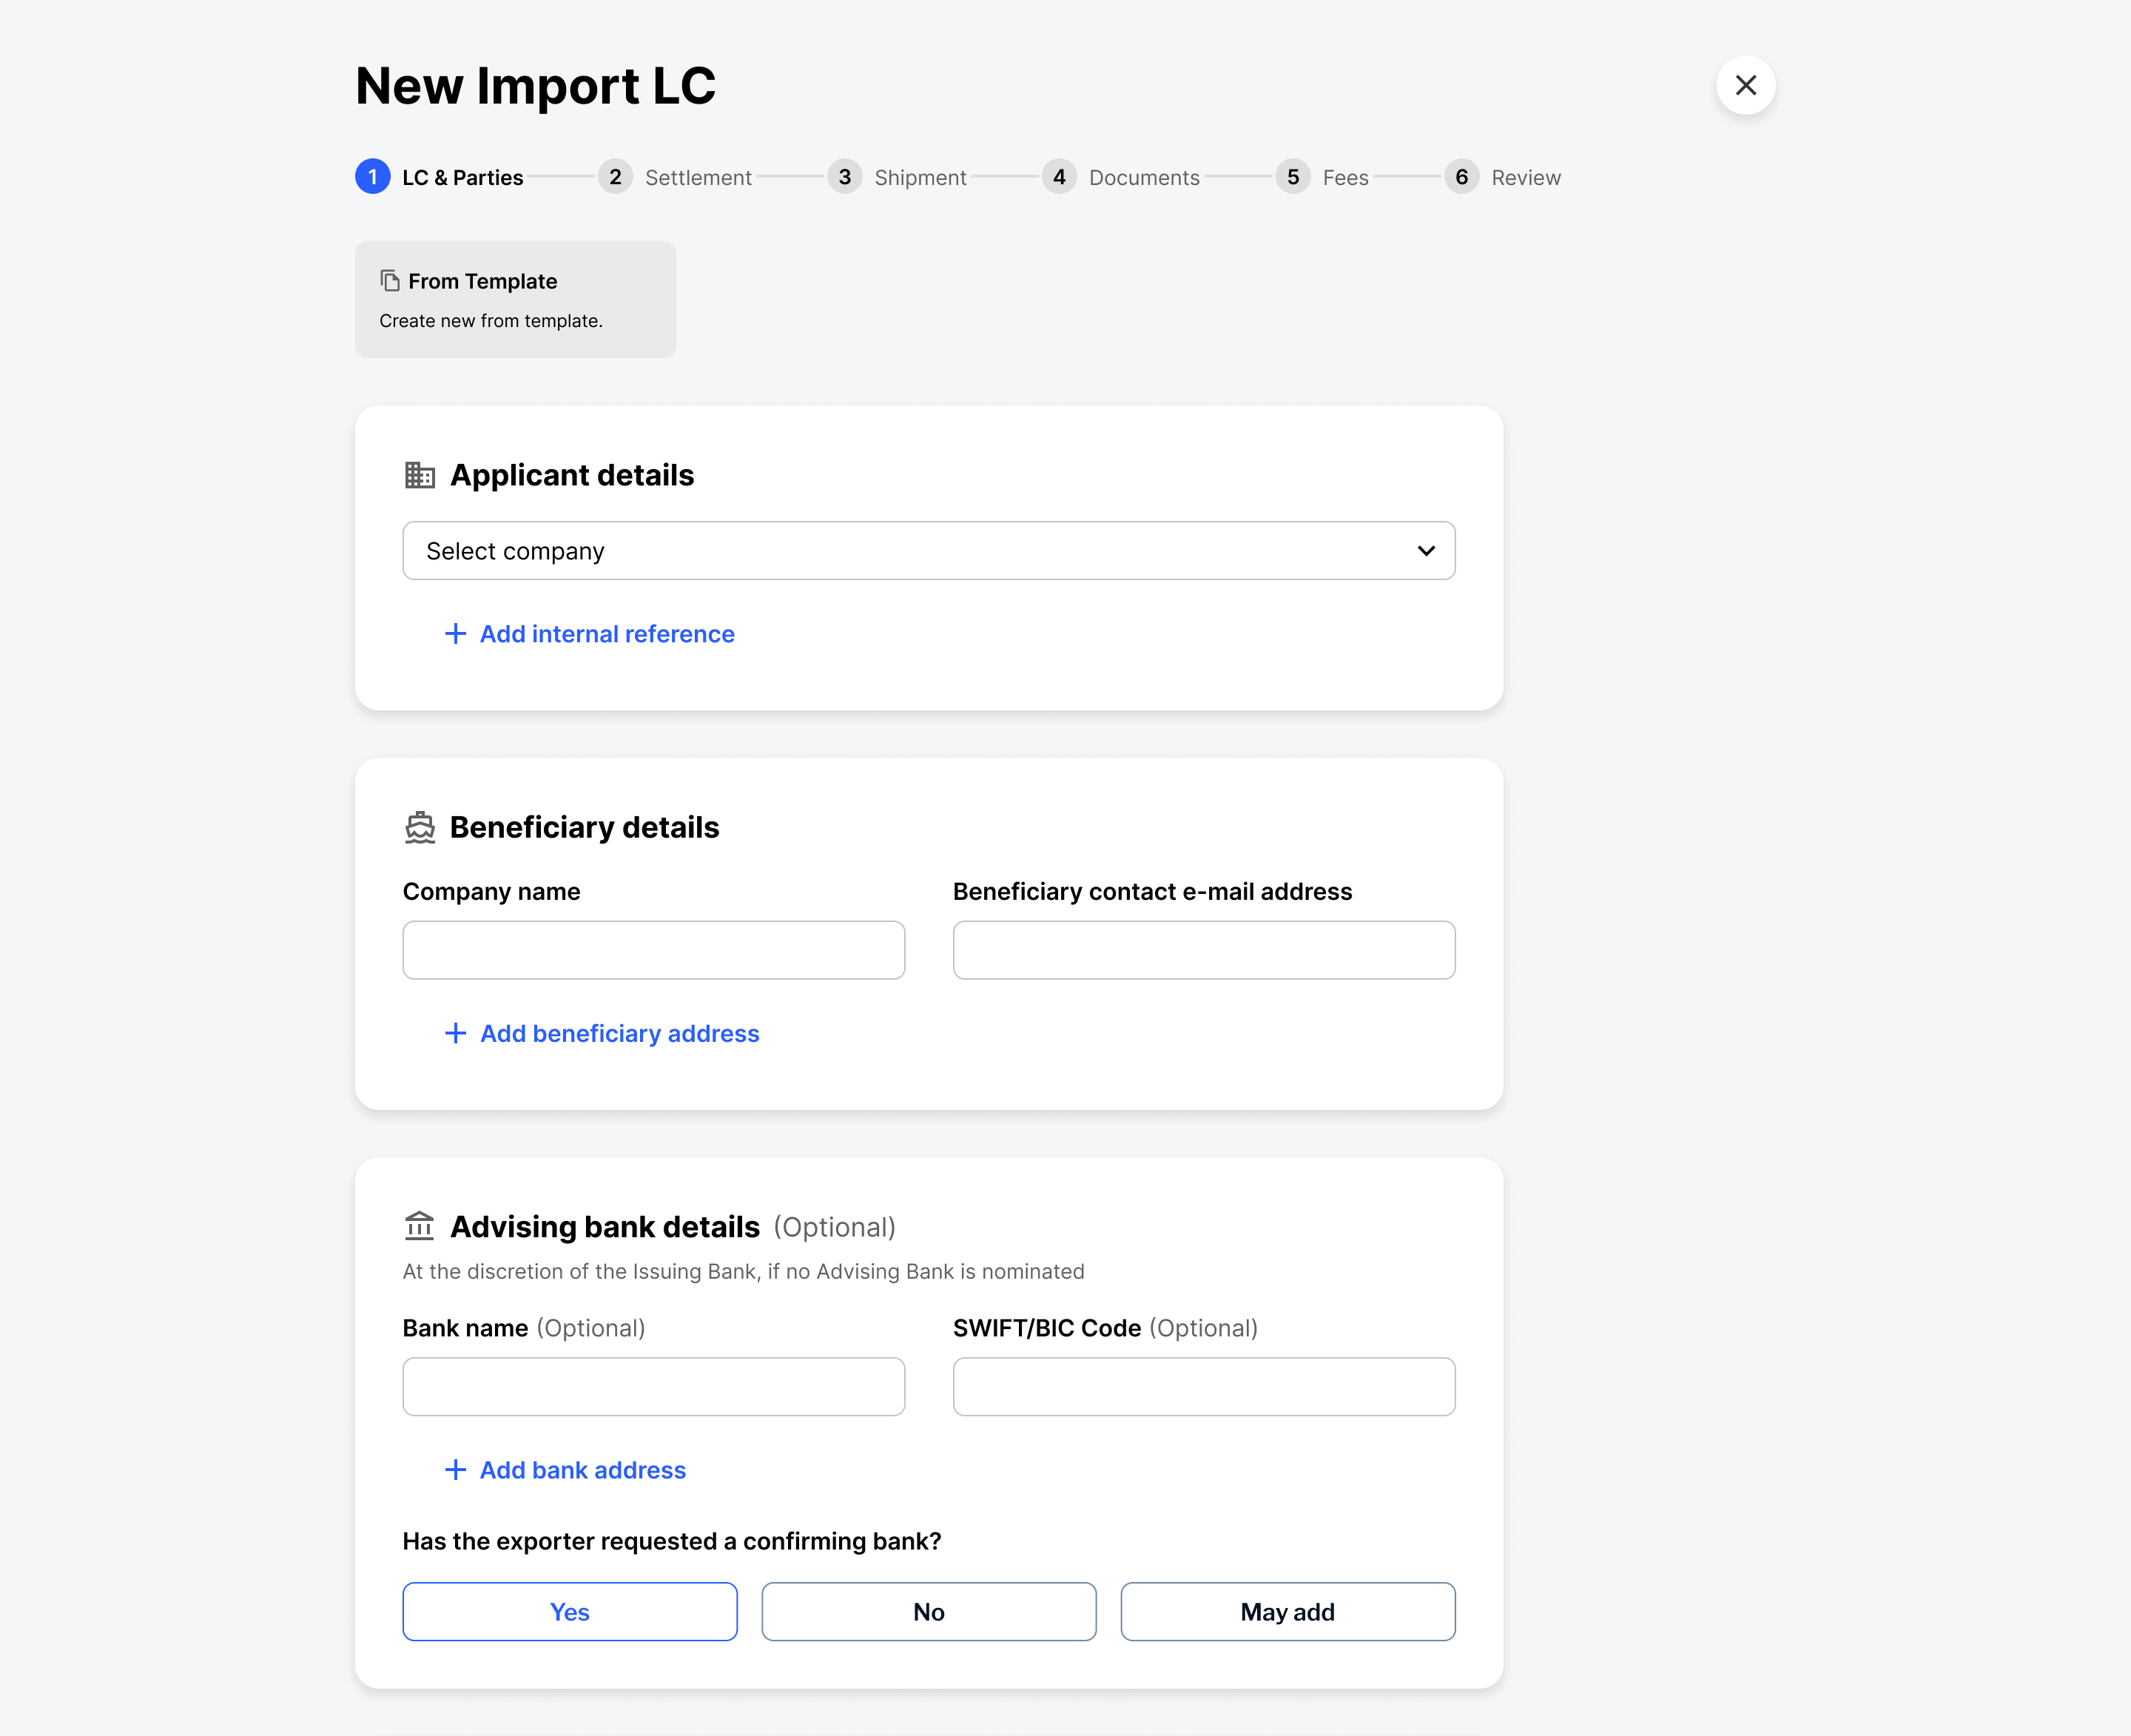The image size is (2131, 1736).
Task: Click the SWIFT/BIC Code label
Action: pos(1047,1328)
